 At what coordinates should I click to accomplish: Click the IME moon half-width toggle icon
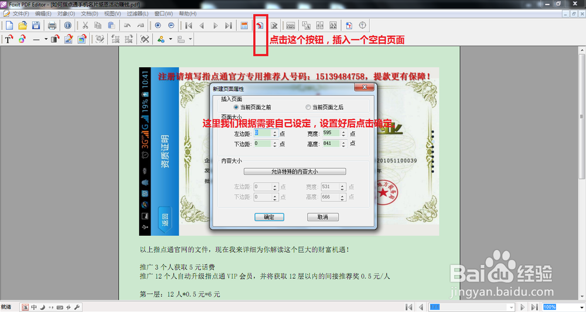point(43,307)
